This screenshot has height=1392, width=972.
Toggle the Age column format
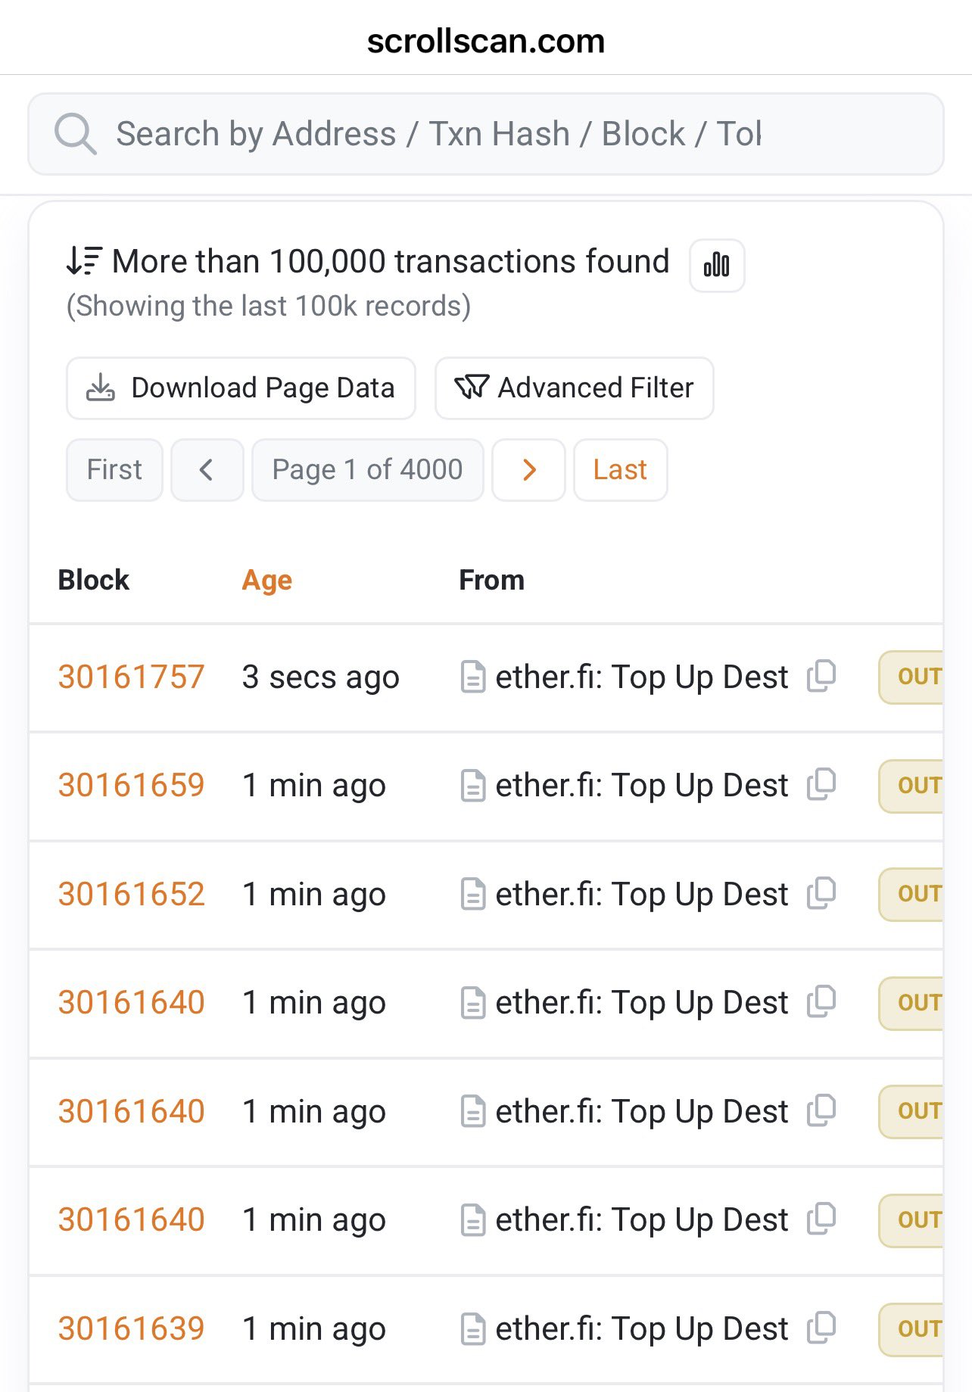pyautogui.click(x=266, y=581)
